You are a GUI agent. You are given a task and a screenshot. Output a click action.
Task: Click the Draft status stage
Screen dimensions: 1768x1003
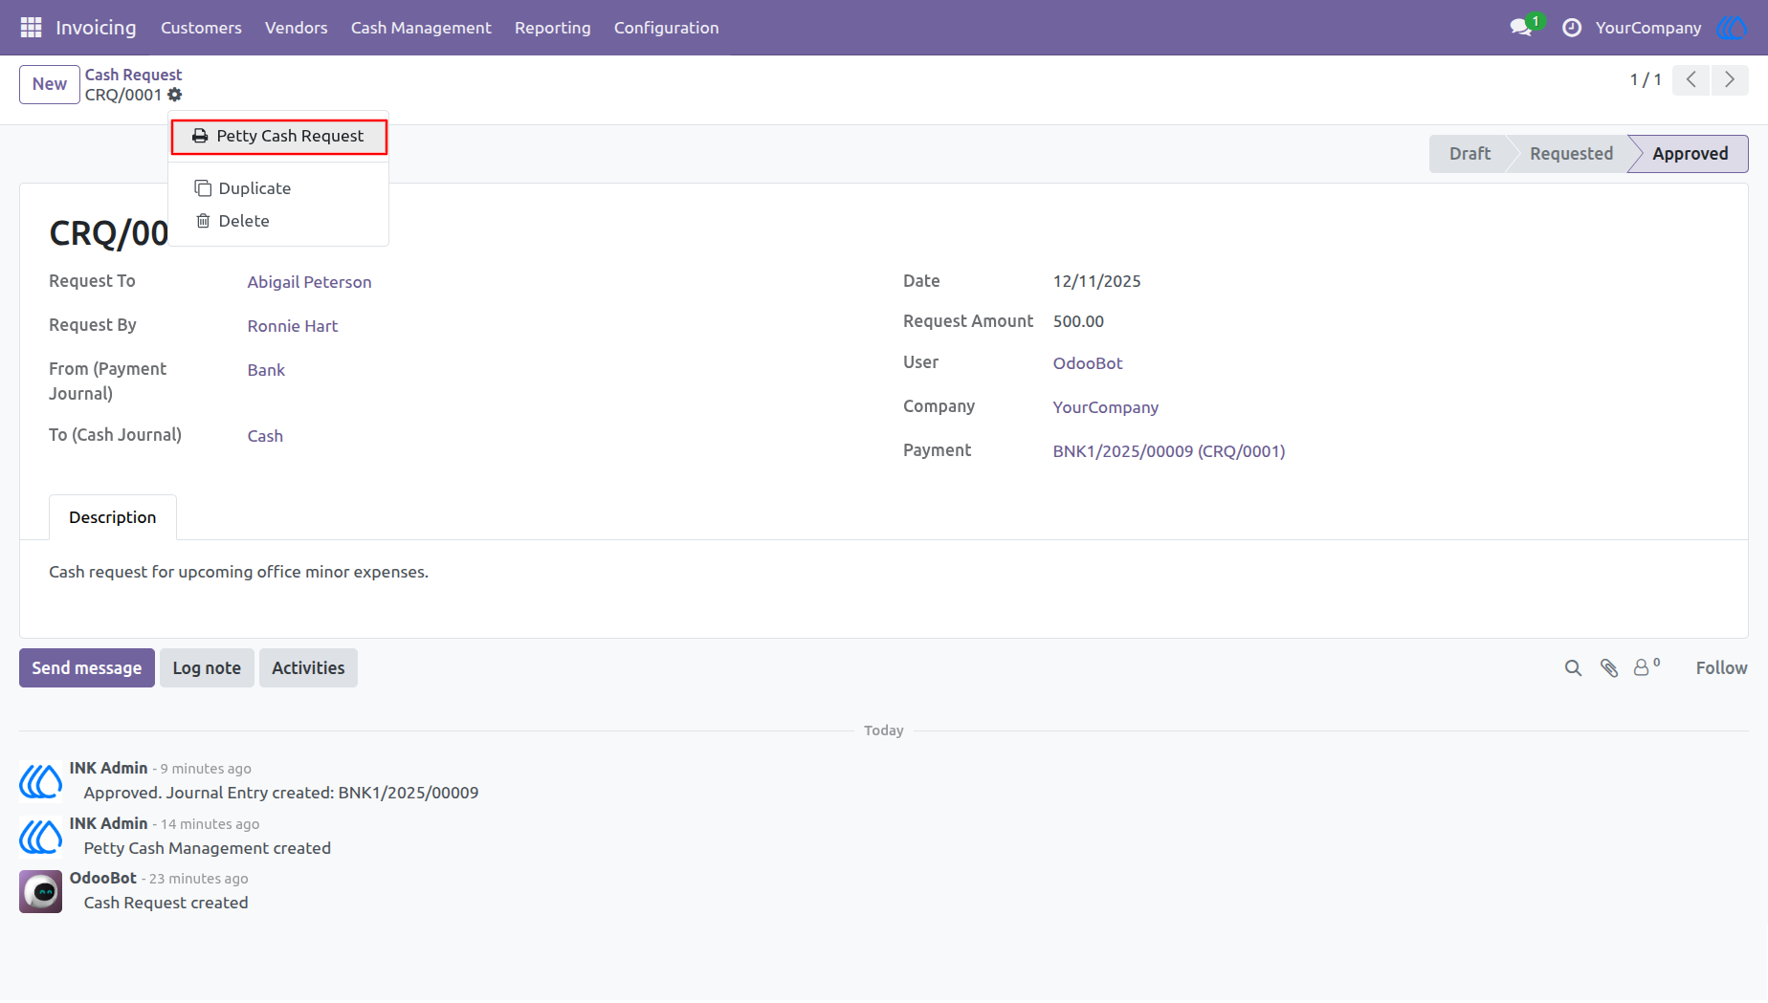pos(1470,154)
